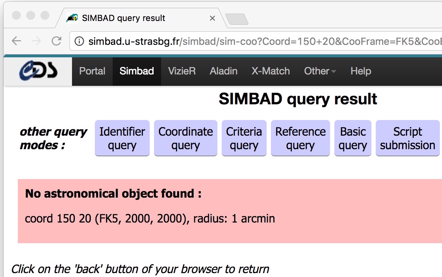Click the browser forward arrow
Screen dimensions: 442x277
36,41
